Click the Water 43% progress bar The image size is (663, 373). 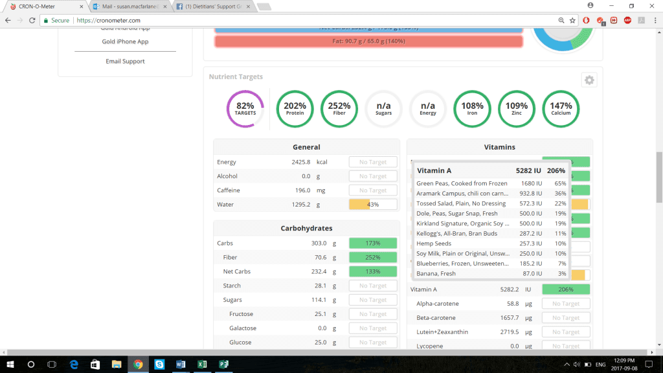[x=373, y=204]
